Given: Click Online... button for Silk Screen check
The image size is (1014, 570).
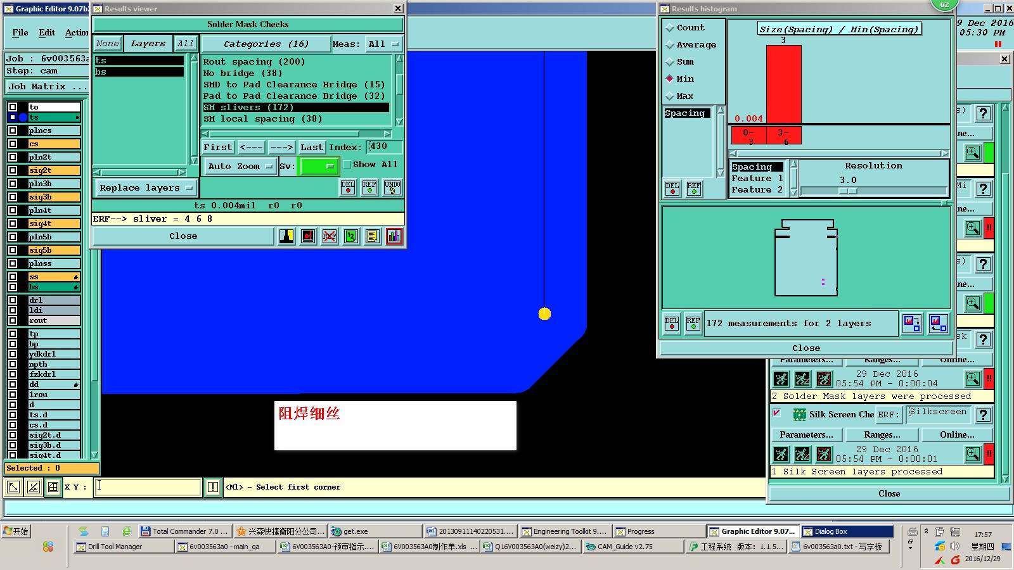Looking at the screenshot, I should point(958,435).
